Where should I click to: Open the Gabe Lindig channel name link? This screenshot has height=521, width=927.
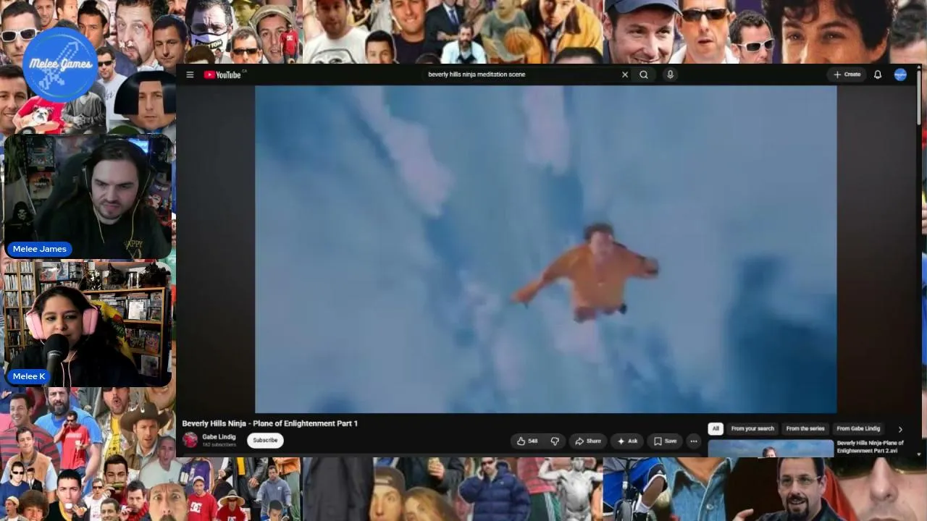pyautogui.click(x=219, y=437)
